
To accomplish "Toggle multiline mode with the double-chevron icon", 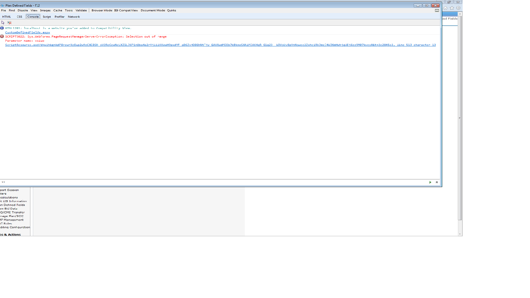I will tap(437, 182).
